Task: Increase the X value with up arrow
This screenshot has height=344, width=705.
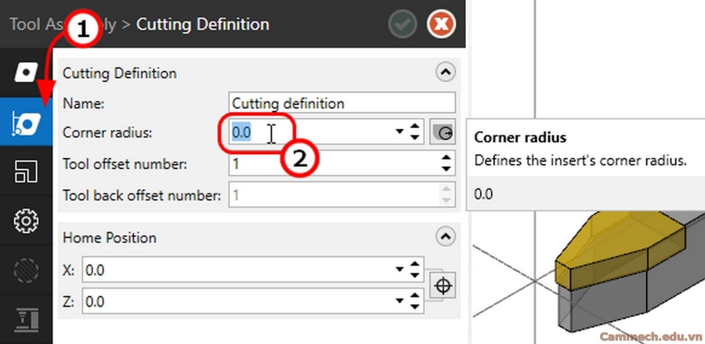Action: [415, 264]
